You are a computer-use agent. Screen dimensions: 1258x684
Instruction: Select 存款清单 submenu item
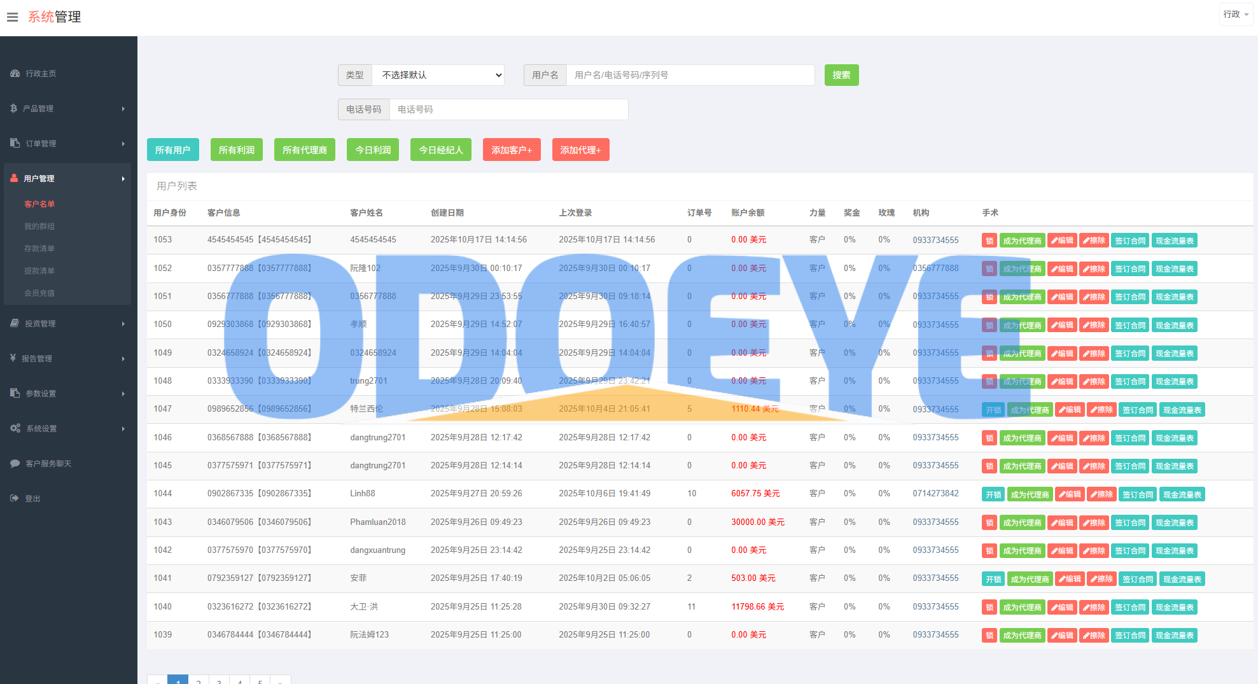point(39,249)
